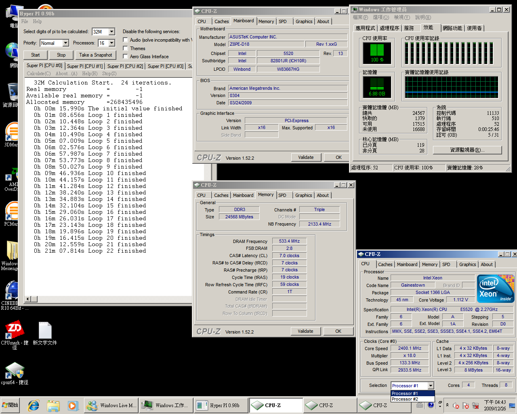Click the Stop button in Hyper PI
Viewport: 517px width, 414px height.
[61, 55]
